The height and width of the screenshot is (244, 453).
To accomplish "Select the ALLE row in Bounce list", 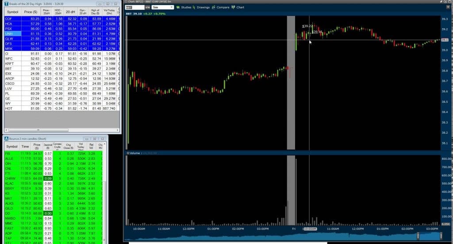I will 54,158.
